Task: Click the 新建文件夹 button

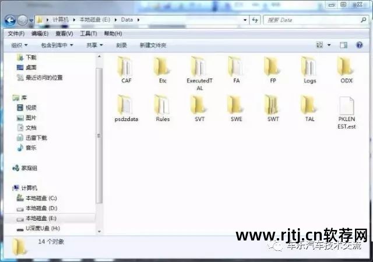Action: pos(153,45)
